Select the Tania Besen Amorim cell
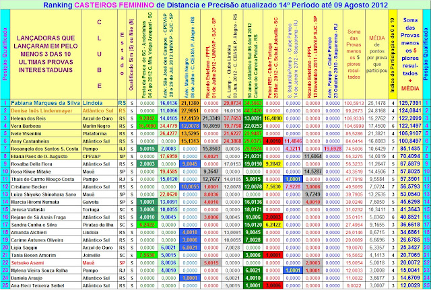 pos(46,255)
